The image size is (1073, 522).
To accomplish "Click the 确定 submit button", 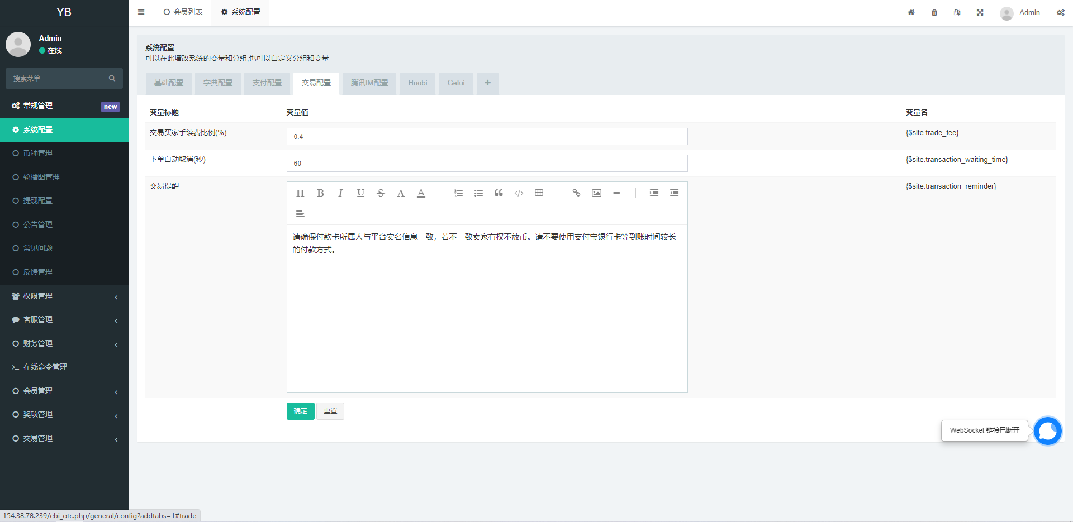I will click(x=300, y=411).
